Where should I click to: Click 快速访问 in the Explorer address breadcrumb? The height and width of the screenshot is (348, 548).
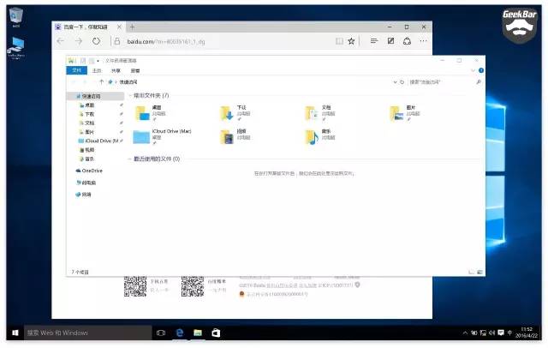point(128,82)
